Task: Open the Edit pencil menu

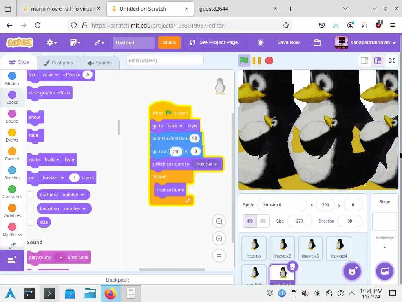Action: [x=99, y=42]
